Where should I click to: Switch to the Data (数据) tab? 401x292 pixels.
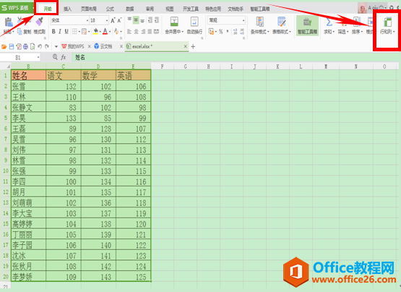pyautogui.click(x=130, y=9)
